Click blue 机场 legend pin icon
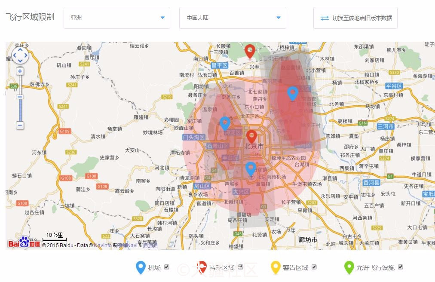Screen dimensions: 435x282 (141, 267)
